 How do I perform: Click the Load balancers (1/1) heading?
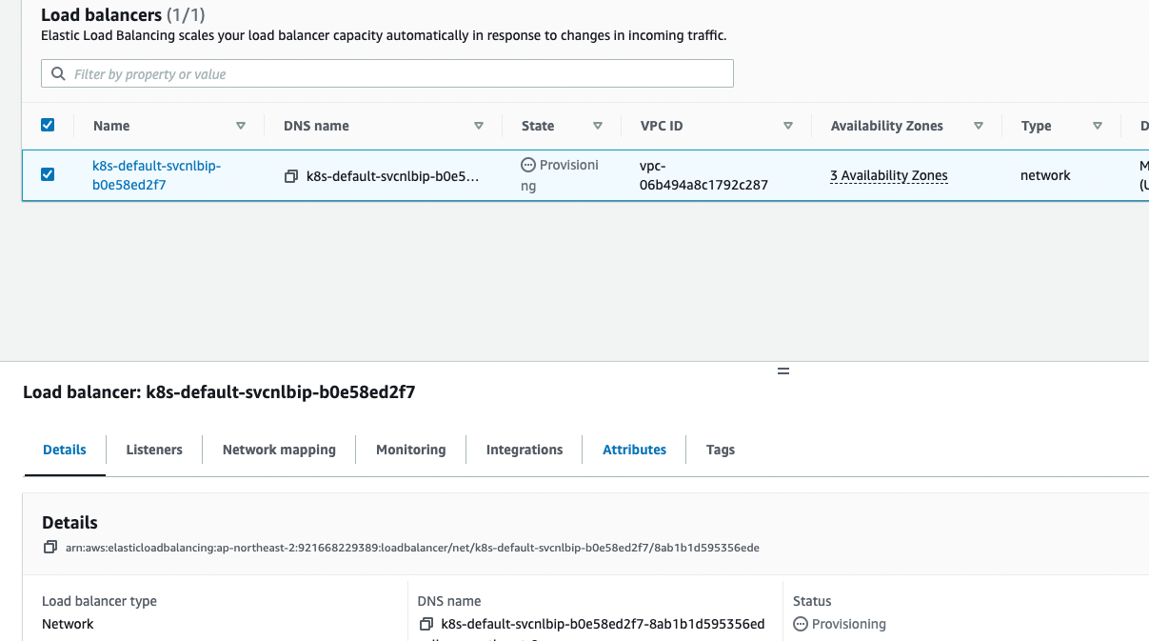(x=123, y=15)
